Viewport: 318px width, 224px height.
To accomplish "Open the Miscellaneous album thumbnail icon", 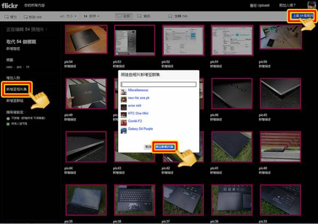I will [124, 92].
